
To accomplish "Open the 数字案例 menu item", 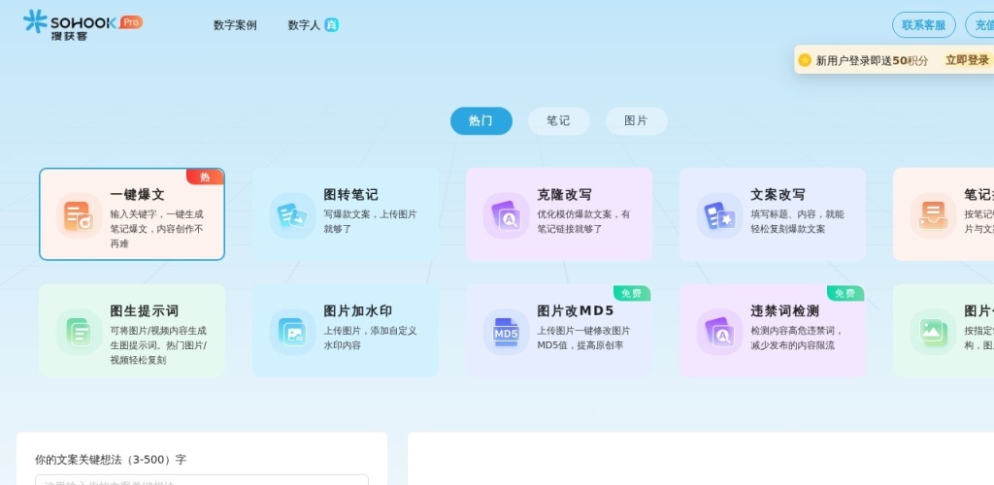I will (x=235, y=25).
